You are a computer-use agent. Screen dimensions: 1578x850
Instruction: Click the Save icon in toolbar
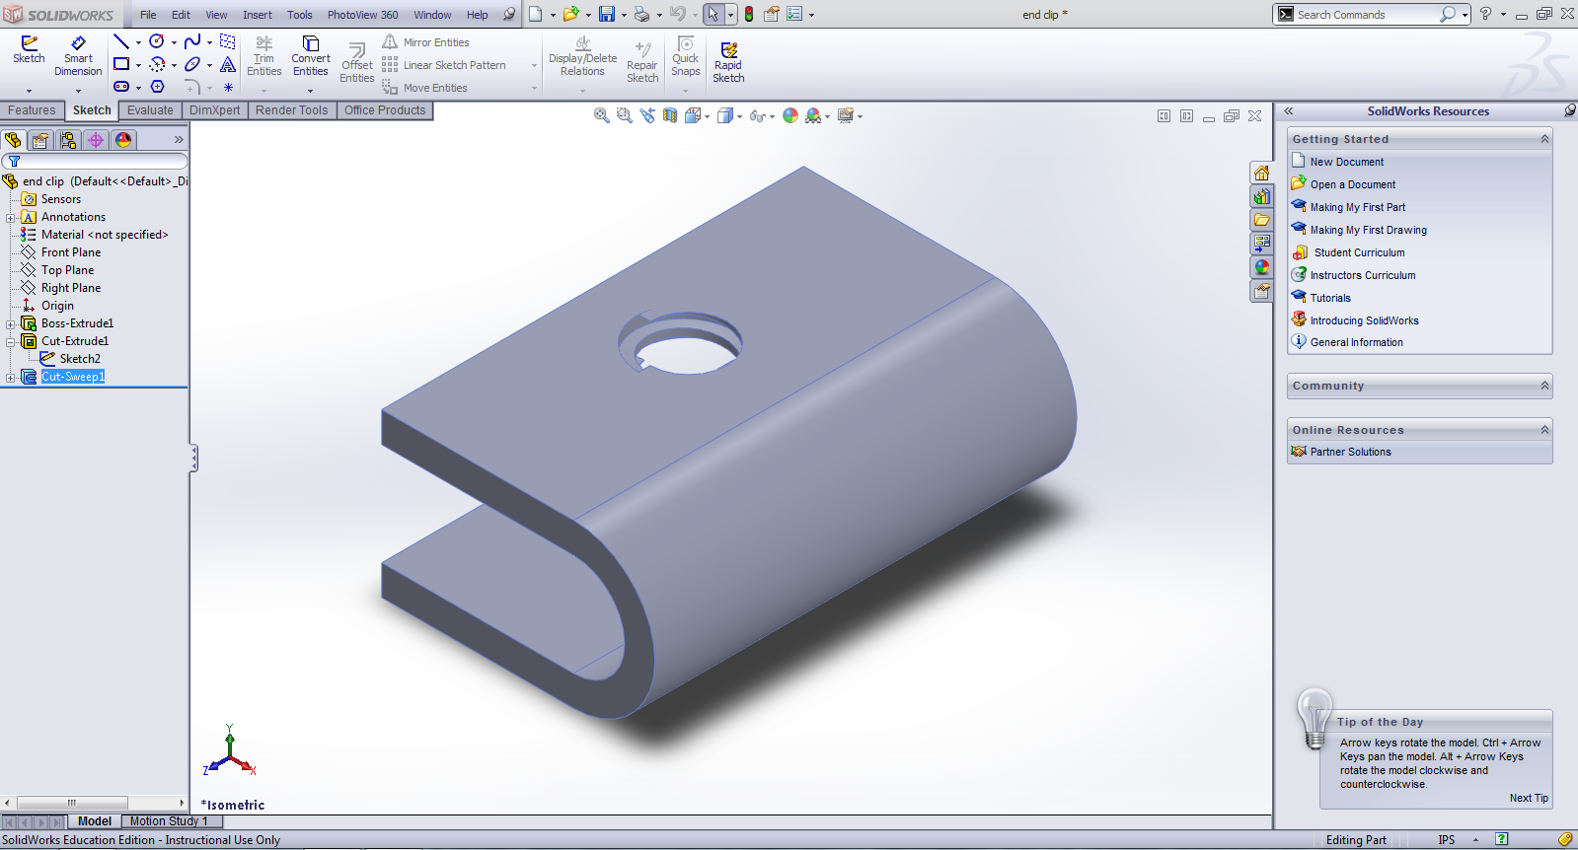[607, 14]
